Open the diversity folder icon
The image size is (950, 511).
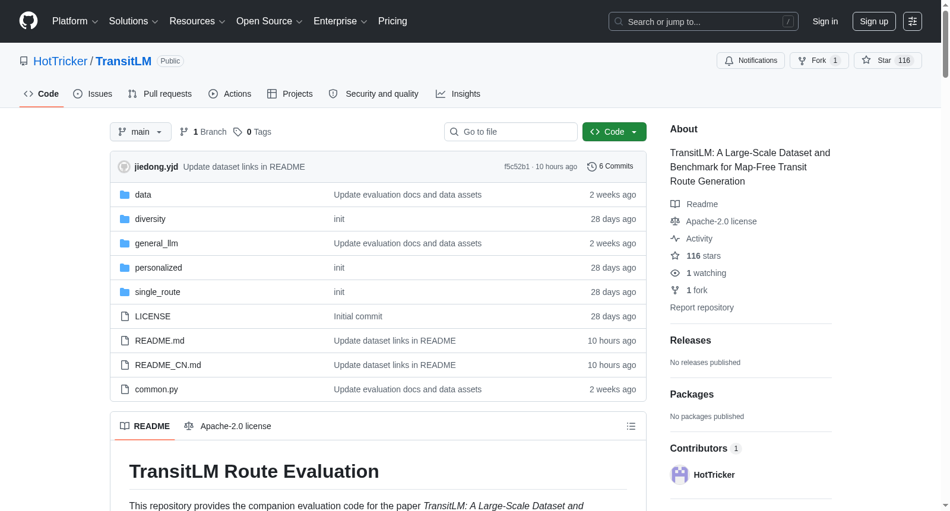[125, 219]
